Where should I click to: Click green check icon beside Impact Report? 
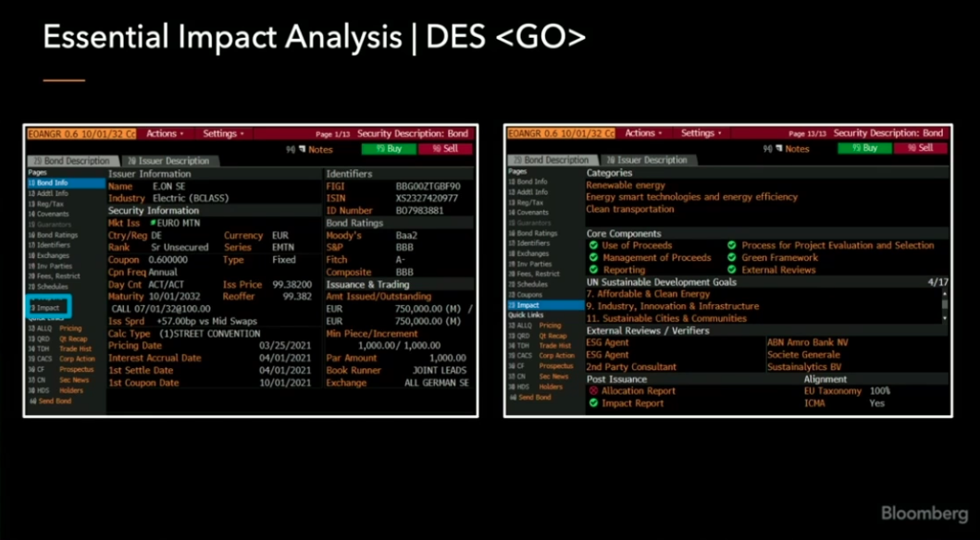[594, 403]
